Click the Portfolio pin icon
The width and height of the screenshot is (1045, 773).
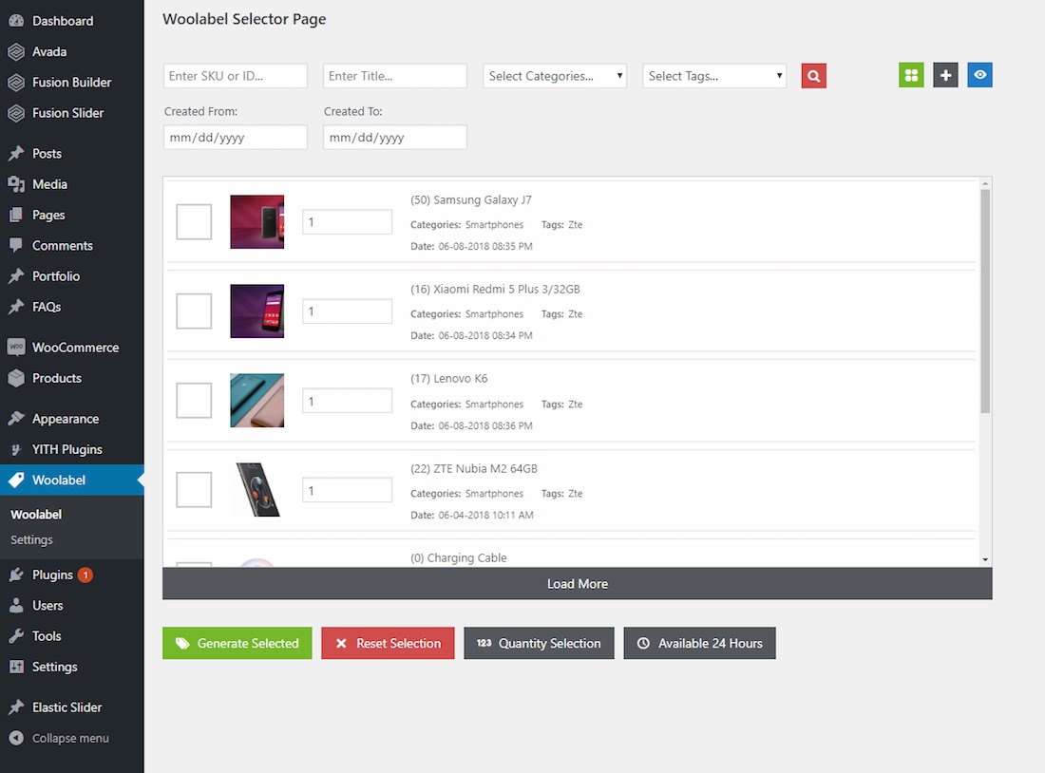pyautogui.click(x=16, y=276)
